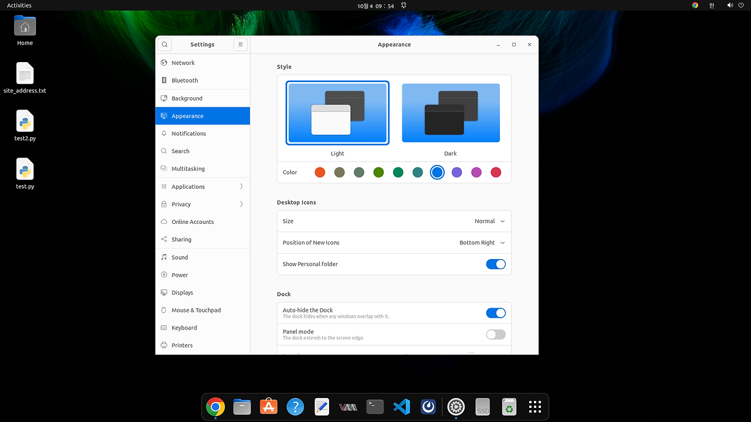Viewport: 751px width, 422px height.
Task: Click the volume icon in top bar
Action: pyautogui.click(x=730, y=5)
